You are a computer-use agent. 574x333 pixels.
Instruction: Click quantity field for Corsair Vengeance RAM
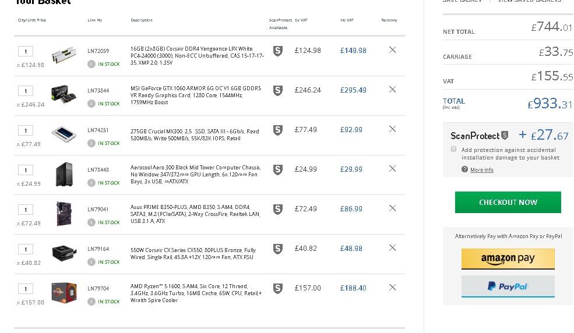coord(26,51)
